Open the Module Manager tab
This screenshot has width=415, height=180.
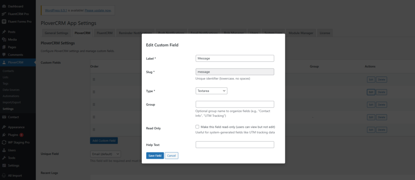(301, 33)
